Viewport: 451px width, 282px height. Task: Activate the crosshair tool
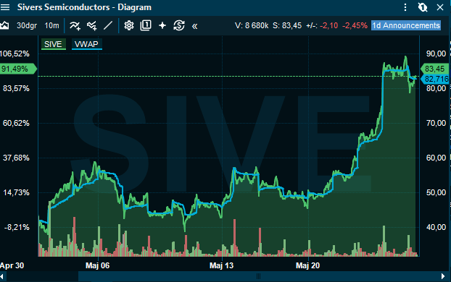162,25
